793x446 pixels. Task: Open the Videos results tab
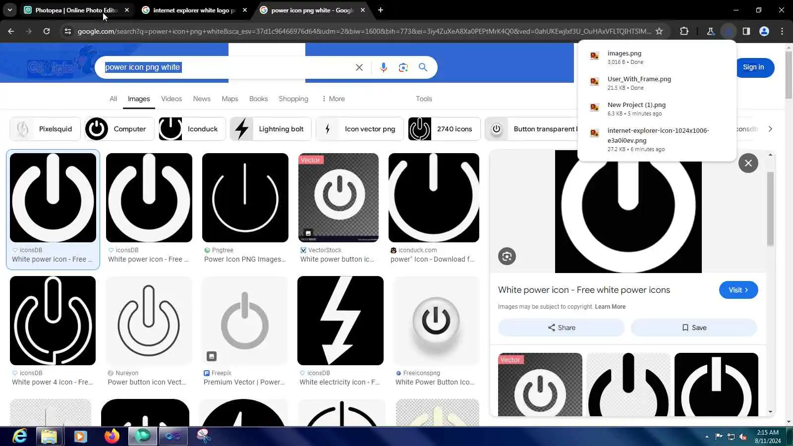tap(171, 99)
